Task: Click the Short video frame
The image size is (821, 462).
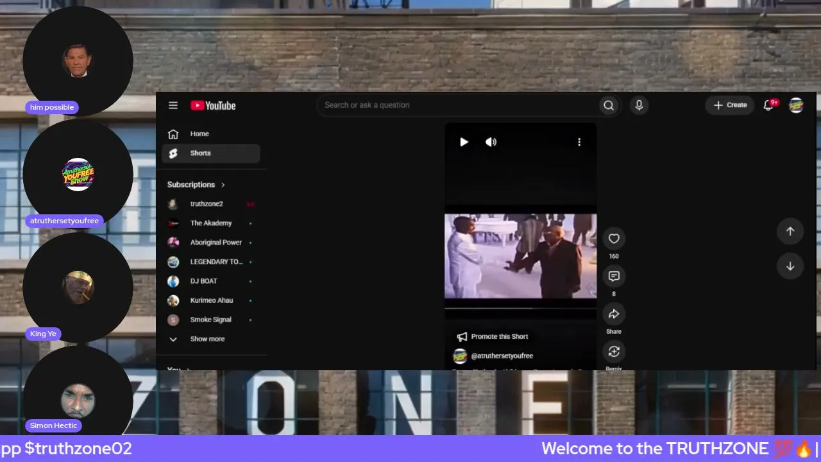Action: [521, 256]
